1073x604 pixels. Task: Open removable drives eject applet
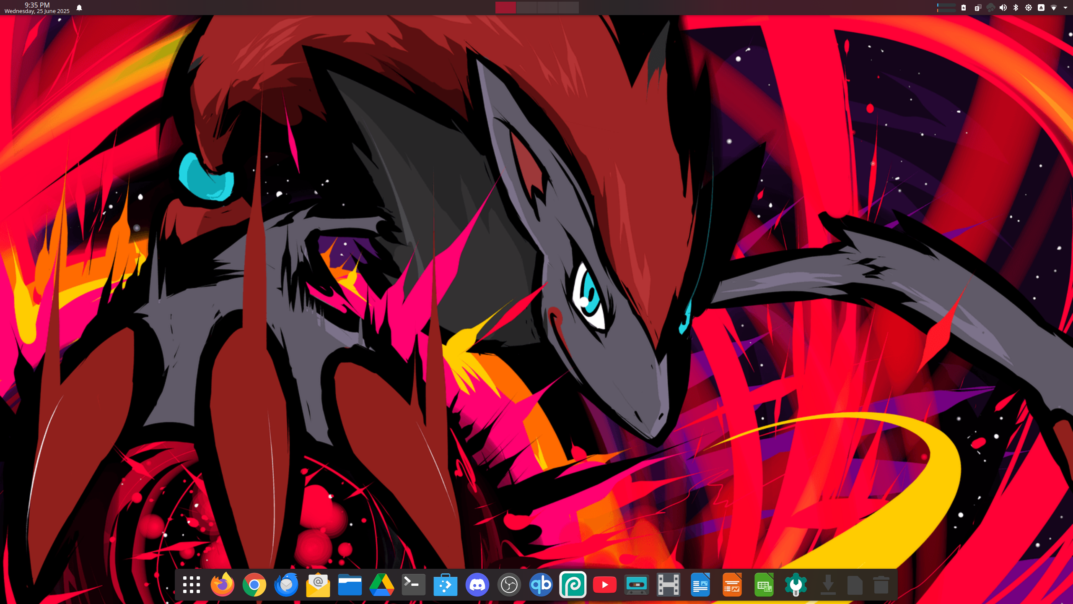click(x=1041, y=8)
